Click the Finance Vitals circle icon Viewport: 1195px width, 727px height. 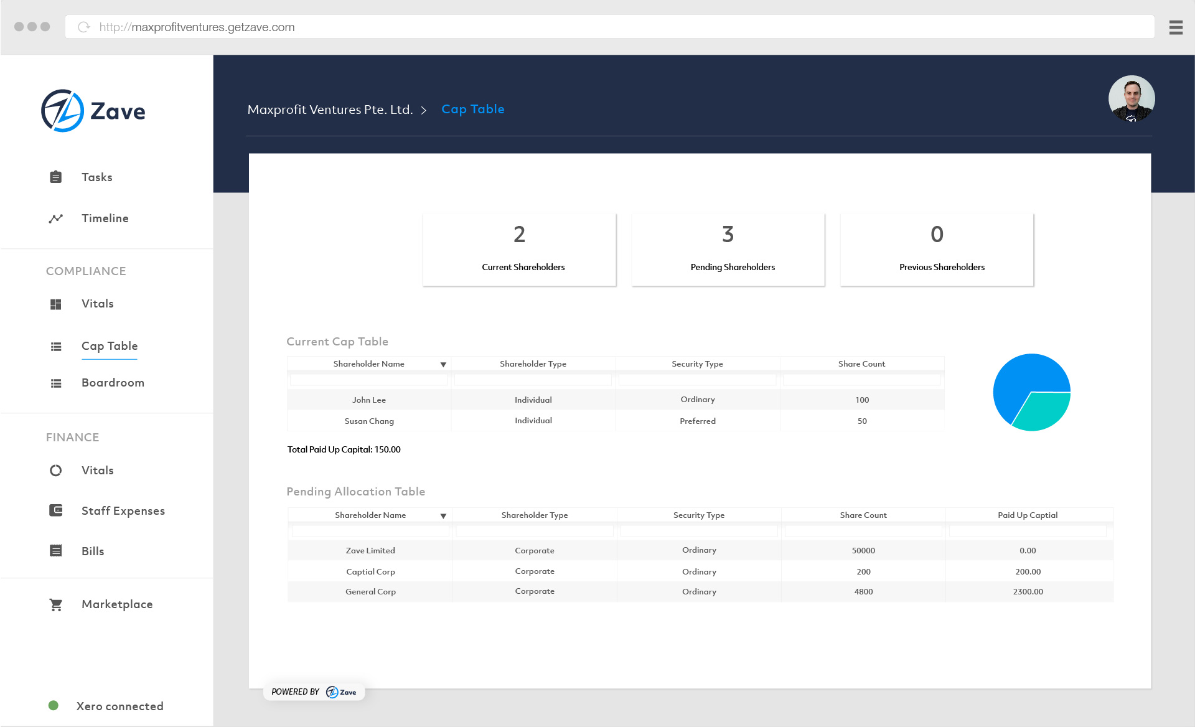point(55,471)
